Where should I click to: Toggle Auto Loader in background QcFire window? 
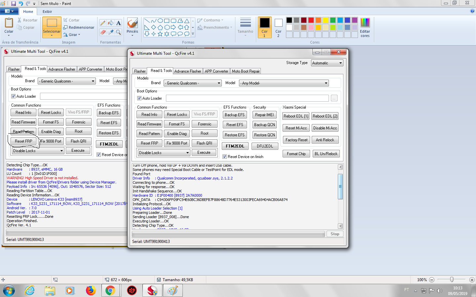(x=13, y=96)
